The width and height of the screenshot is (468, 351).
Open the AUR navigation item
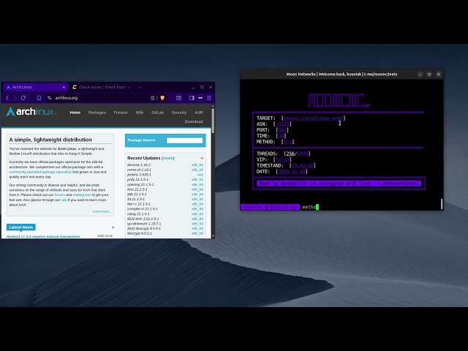tap(198, 113)
